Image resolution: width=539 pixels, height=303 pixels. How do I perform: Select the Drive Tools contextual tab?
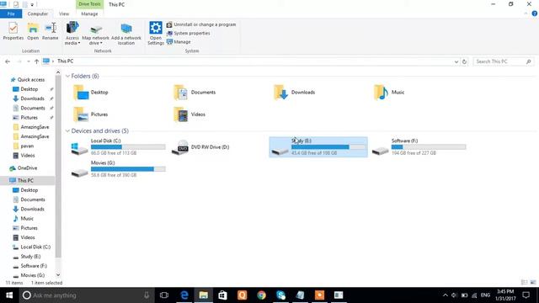(x=89, y=4)
